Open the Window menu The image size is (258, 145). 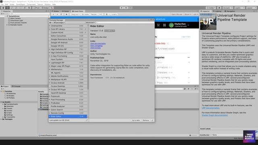[48, 4]
